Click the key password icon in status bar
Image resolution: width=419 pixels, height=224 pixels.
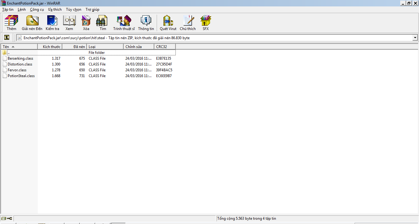click(x=10, y=218)
